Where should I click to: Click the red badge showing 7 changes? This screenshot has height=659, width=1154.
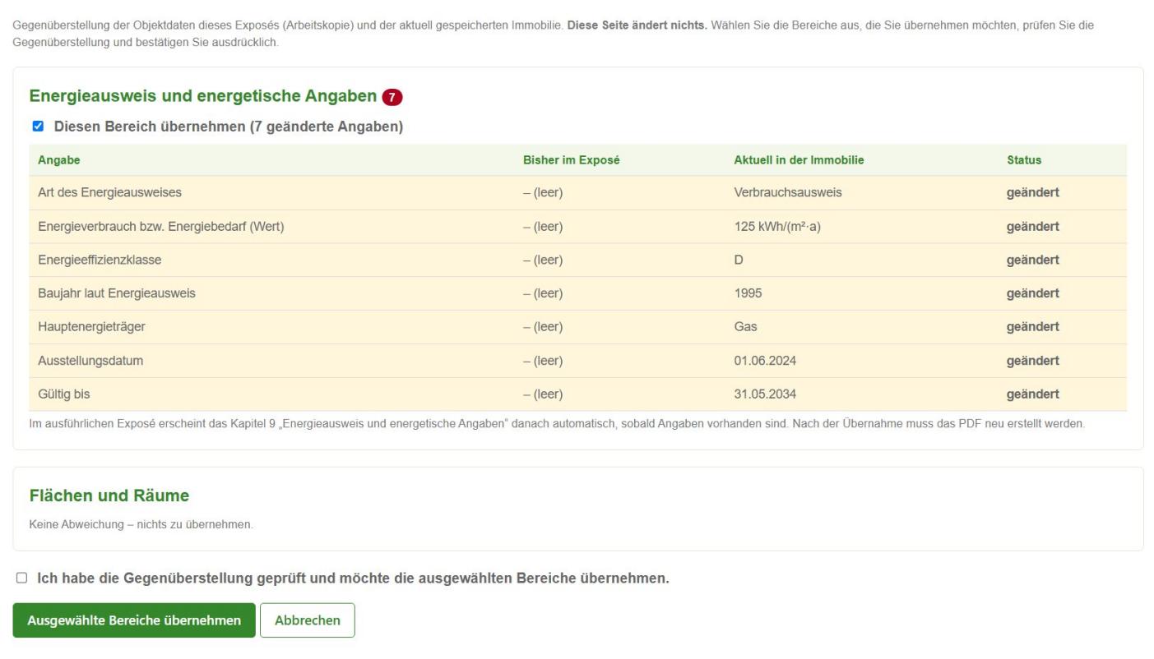click(392, 97)
